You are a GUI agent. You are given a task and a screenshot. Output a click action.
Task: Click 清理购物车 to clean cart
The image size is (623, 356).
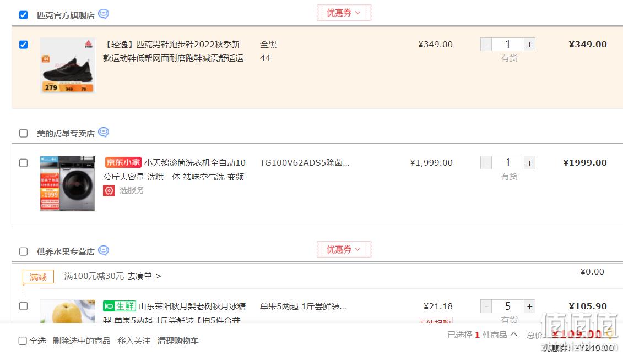(178, 341)
